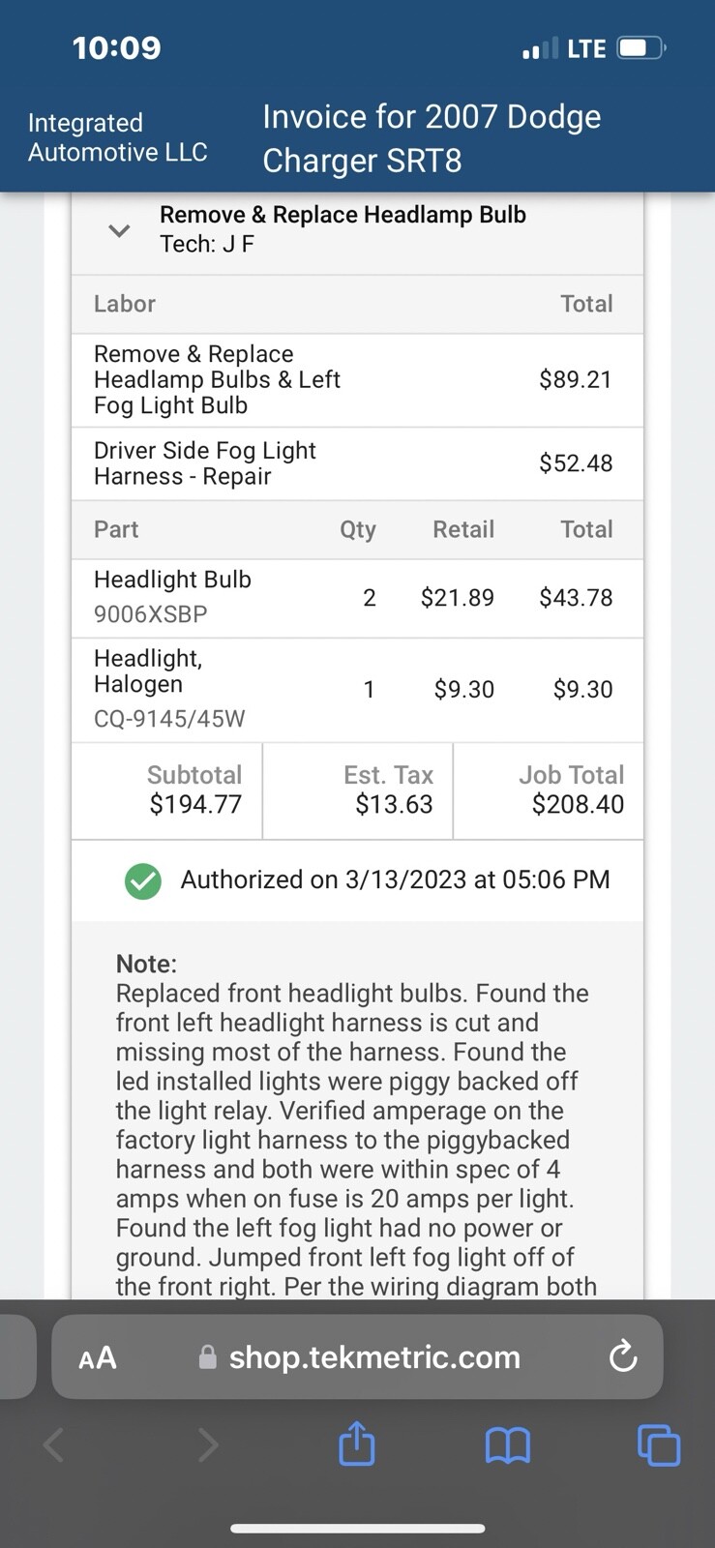Image resolution: width=715 pixels, height=1548 pixels.
Task: Tap the Safari share icon
Action: pyautogui.click(x=357, y=1444)
